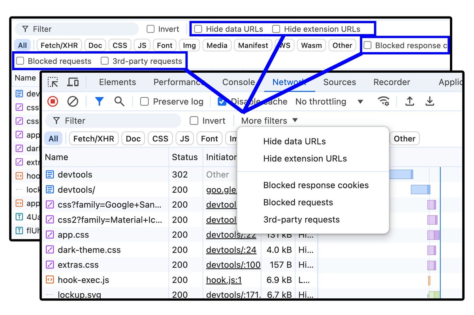This screenshot has width=474, height=315.
Task: Select Blocked requests in the More filters menu
Action: (298, 202)
